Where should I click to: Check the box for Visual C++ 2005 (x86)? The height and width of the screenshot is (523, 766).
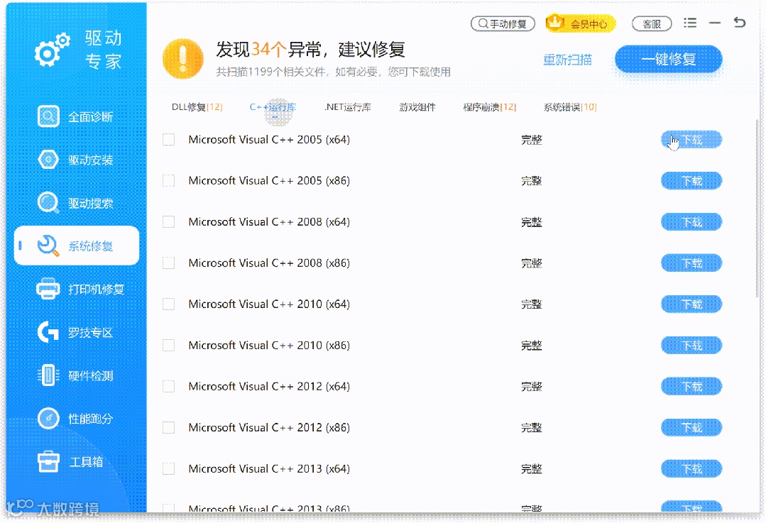pos(168,181)
